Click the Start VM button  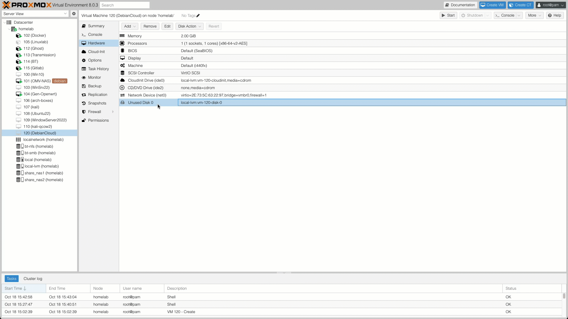click(x=448, y=15)
